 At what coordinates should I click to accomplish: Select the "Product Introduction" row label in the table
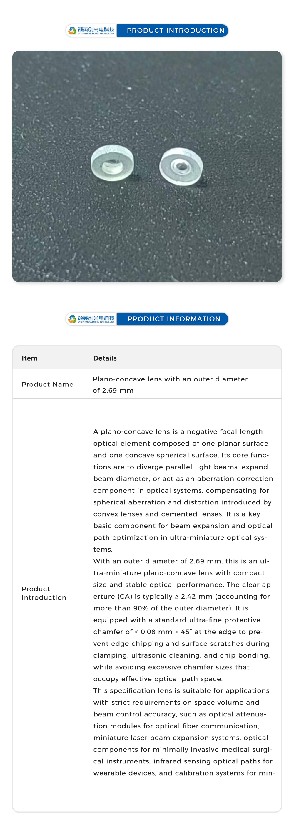44,593
